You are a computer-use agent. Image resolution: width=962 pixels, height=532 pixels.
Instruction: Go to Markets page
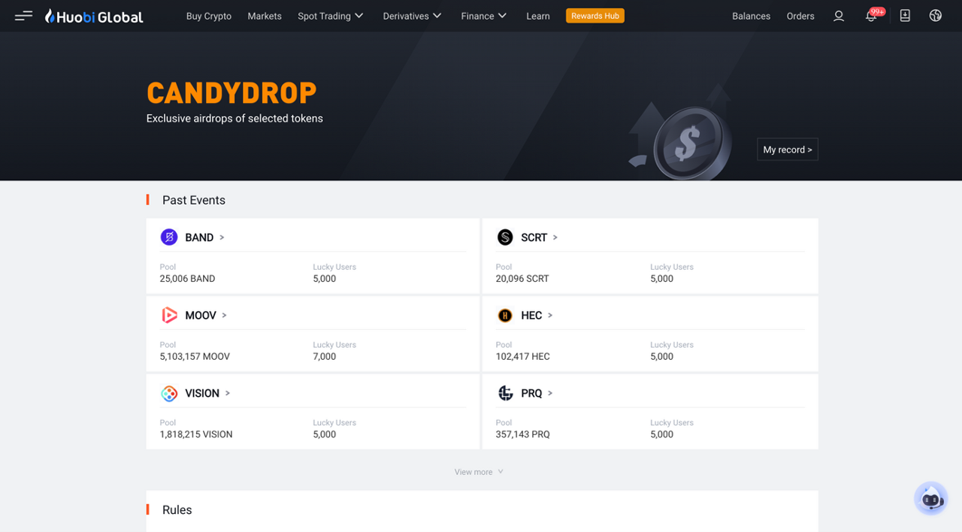click(x=265, y=16)
